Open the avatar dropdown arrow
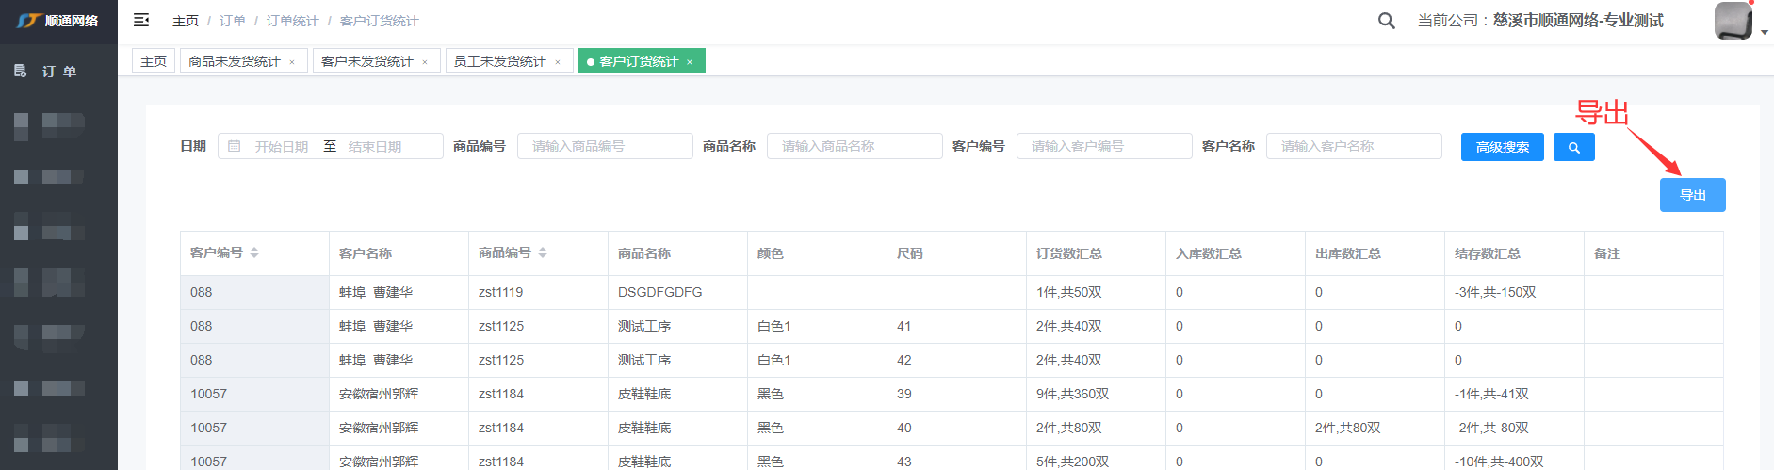The width and height of the screenshot is (1774, 470). point(1764,32)
